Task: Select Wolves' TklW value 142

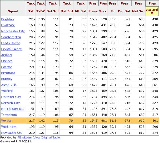Action: 42,121
